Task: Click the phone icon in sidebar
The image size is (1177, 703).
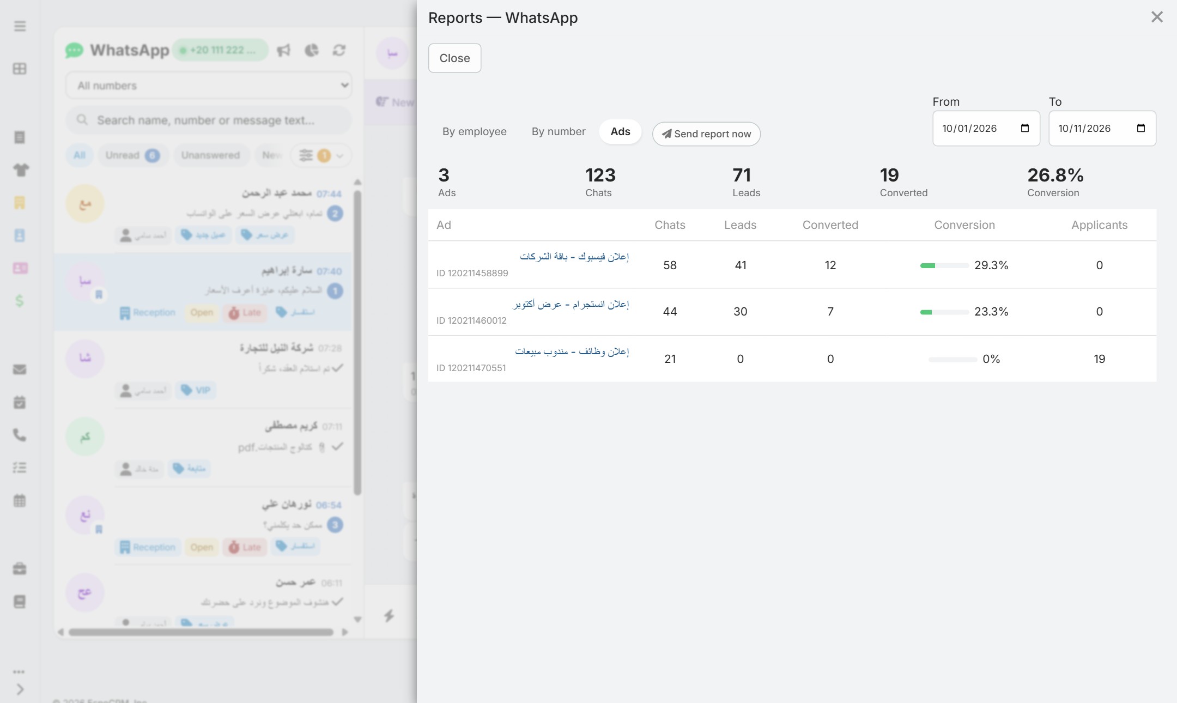Action: click(20, 435)
